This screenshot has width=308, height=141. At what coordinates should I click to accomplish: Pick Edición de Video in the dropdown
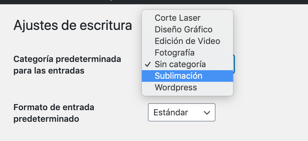(187, 41)
